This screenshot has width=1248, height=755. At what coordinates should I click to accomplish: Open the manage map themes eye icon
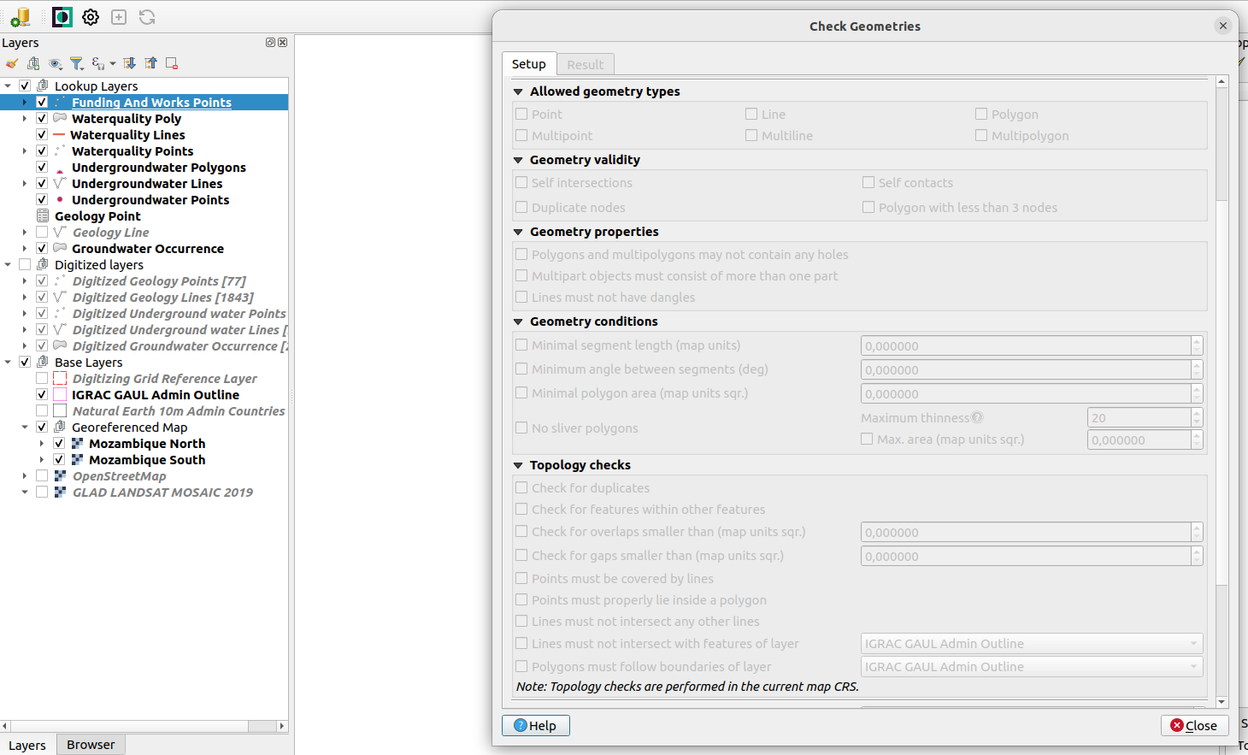[x=56, y=63]
